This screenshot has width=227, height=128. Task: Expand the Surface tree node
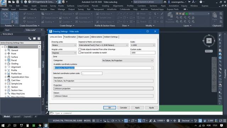6,57
